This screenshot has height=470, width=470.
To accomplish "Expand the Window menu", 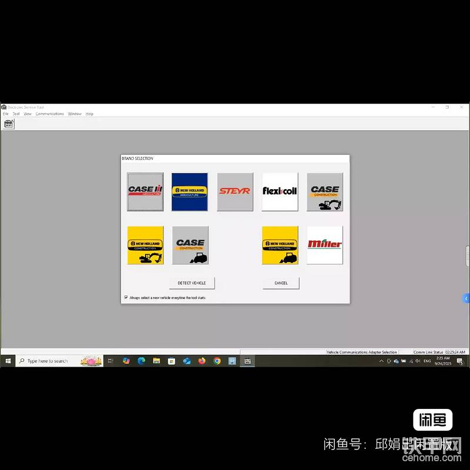I will coord(75,114).
